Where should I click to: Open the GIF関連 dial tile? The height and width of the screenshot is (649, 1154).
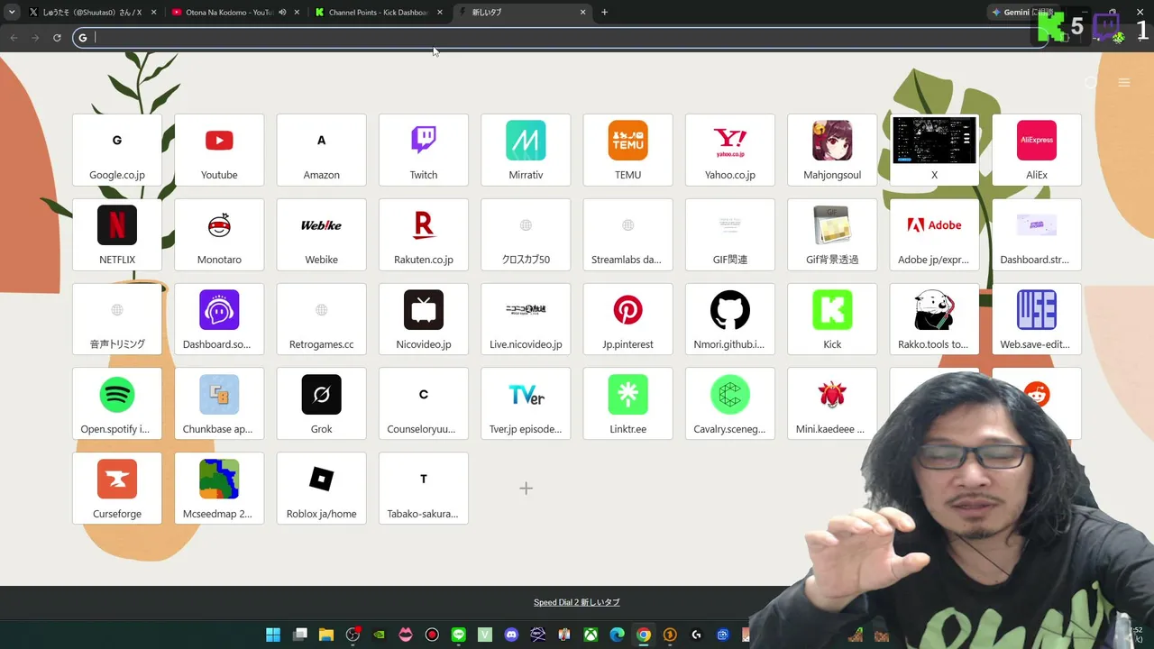[730, 234]
